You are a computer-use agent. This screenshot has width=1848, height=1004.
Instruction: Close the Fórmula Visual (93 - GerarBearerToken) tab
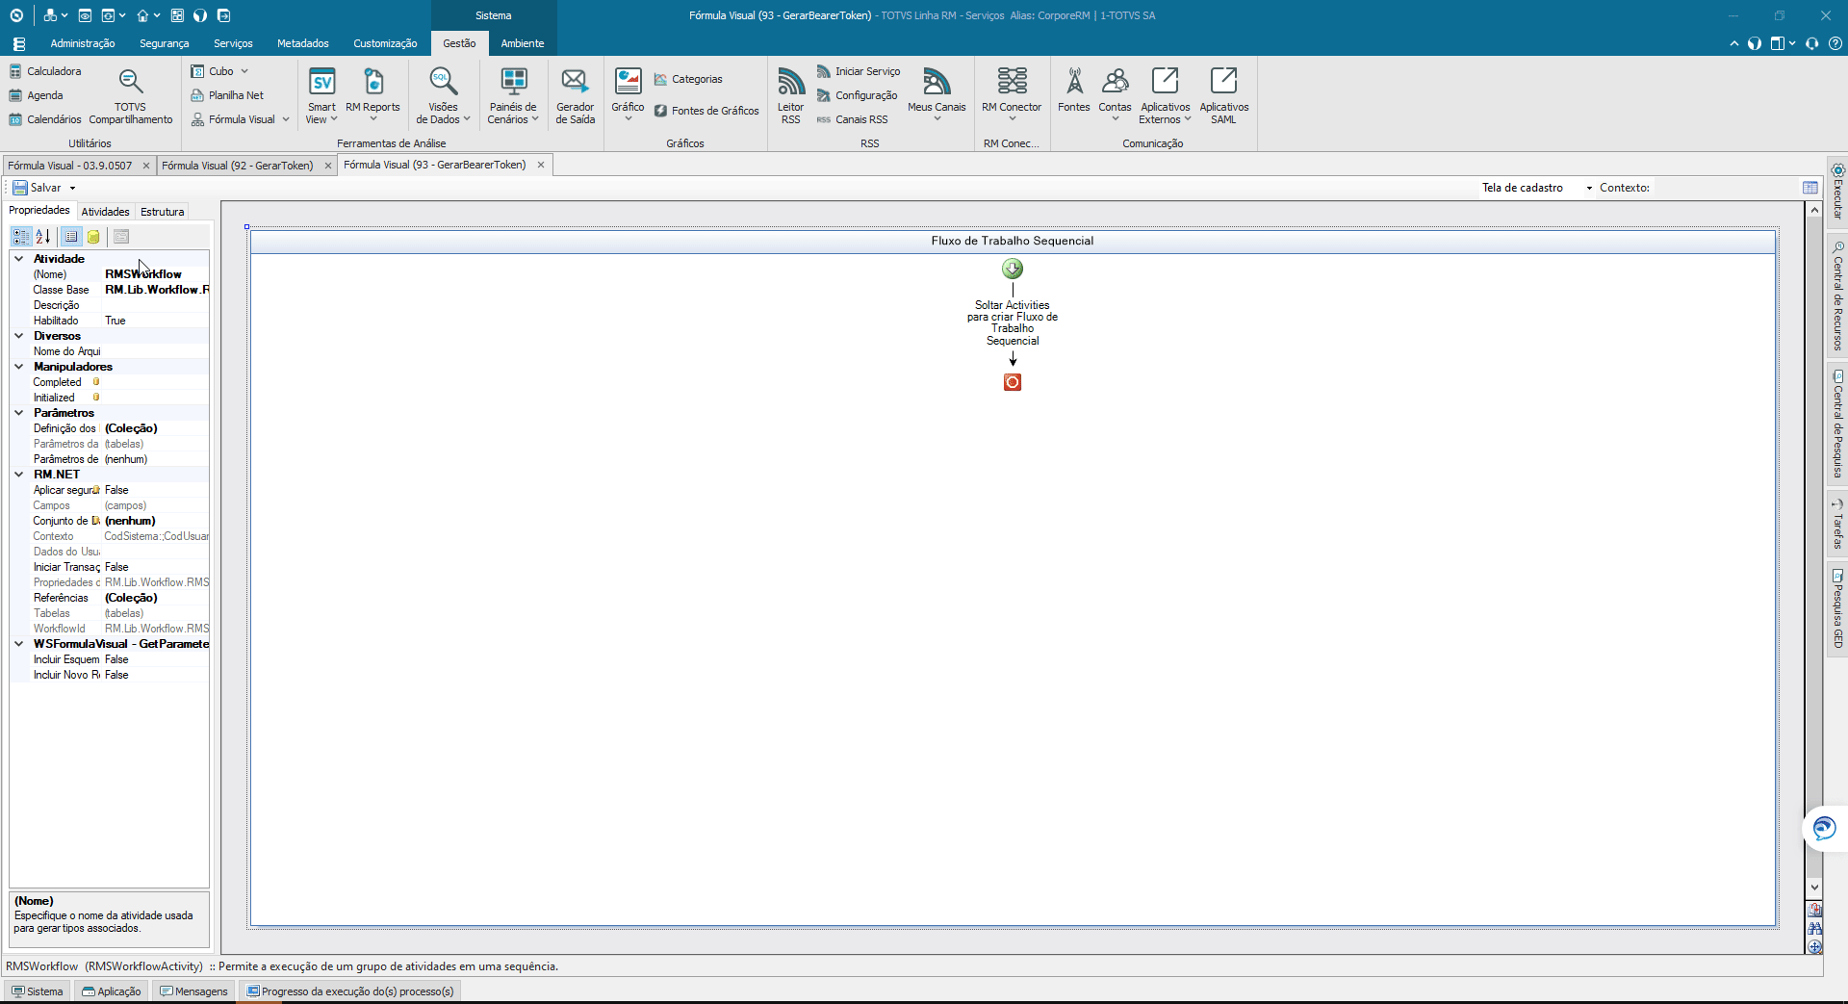[541, 165]
